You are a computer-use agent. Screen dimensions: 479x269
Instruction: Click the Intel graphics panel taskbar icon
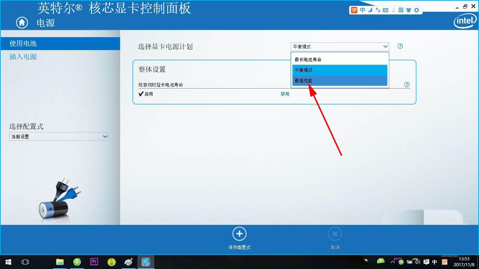coord(146,262)
